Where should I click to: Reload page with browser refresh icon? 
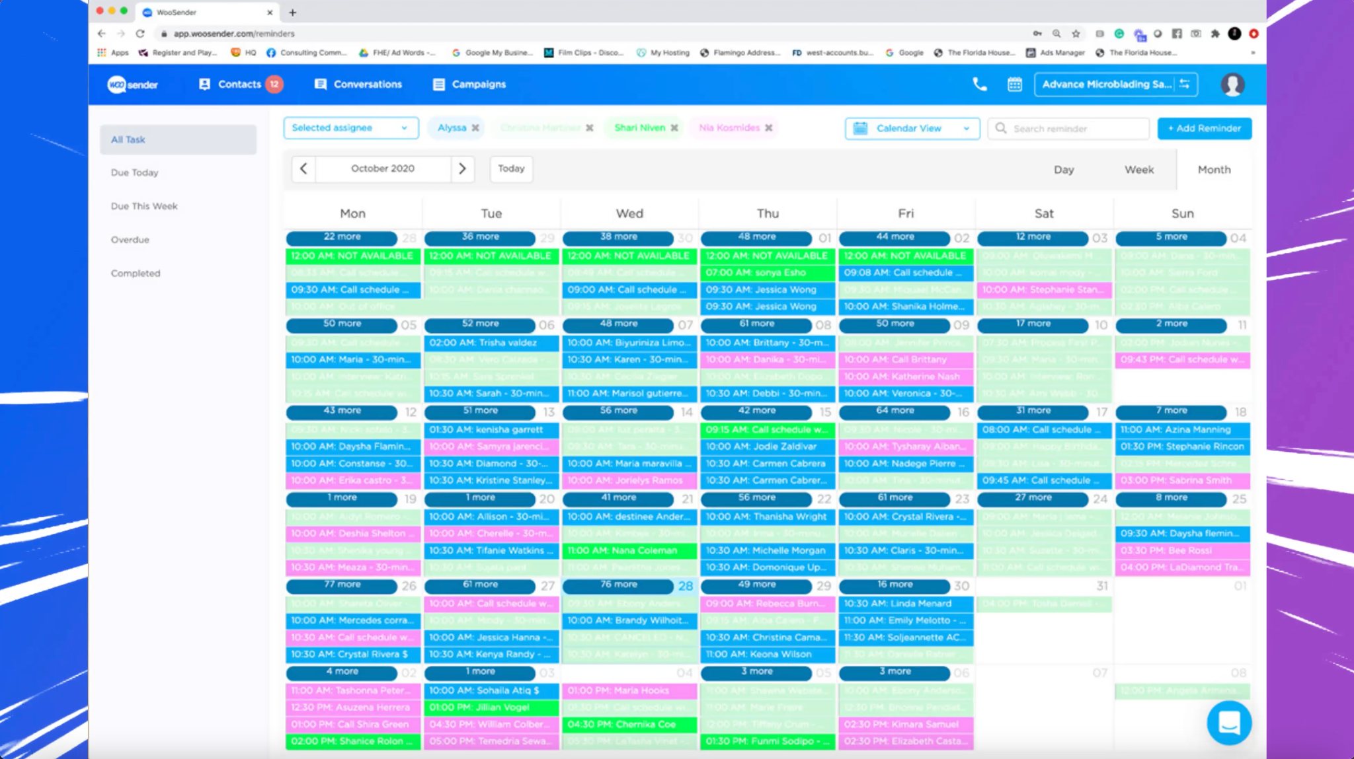140,34
